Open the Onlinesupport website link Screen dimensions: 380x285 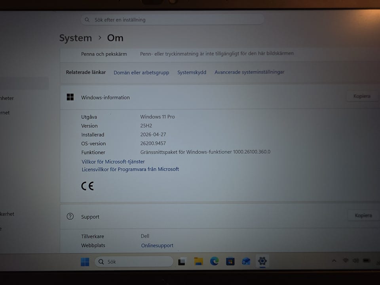(x=157, y=245)
